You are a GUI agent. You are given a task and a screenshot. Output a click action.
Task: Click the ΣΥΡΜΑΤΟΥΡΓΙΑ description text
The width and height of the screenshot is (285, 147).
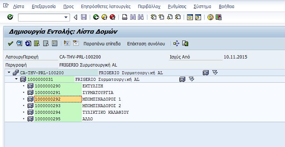pos(98,93)
